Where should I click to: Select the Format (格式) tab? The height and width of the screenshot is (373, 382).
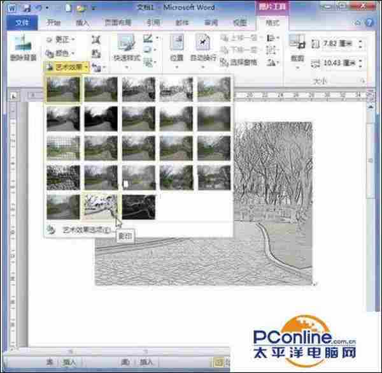pyautogui.click(x=272, y=23)
